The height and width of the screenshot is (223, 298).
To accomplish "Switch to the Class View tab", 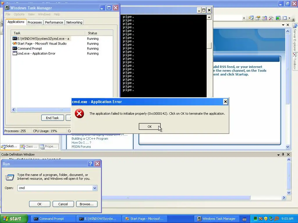I will [29, 146].
